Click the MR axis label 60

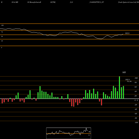click(x=136, y=87)
